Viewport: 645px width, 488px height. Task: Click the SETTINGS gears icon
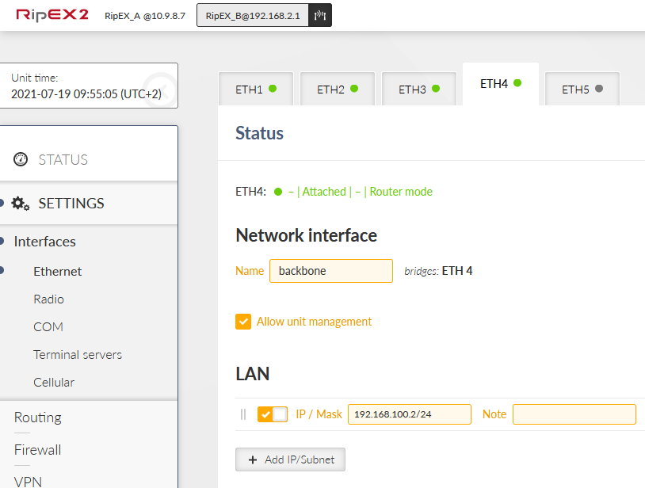point(21,204)
